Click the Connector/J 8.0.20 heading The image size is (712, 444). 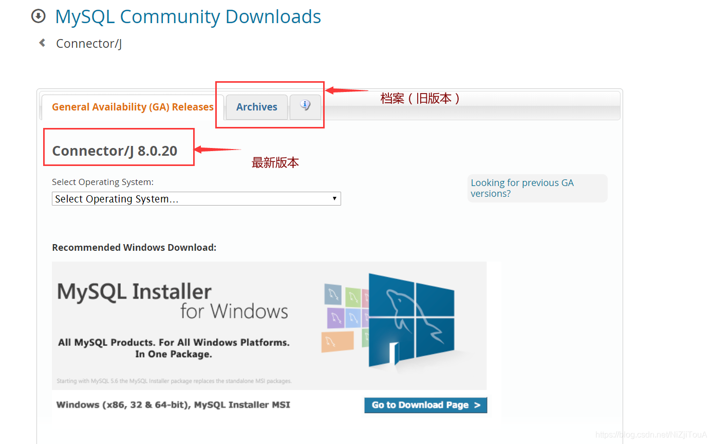pyautogui.click(x=115, y=151)
